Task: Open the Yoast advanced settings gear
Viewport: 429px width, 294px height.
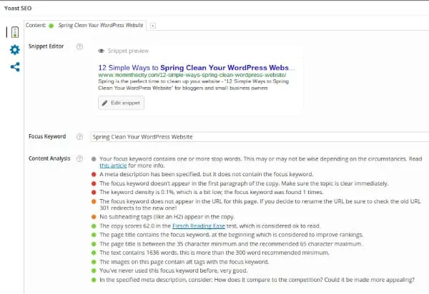Action: (15, 50)
